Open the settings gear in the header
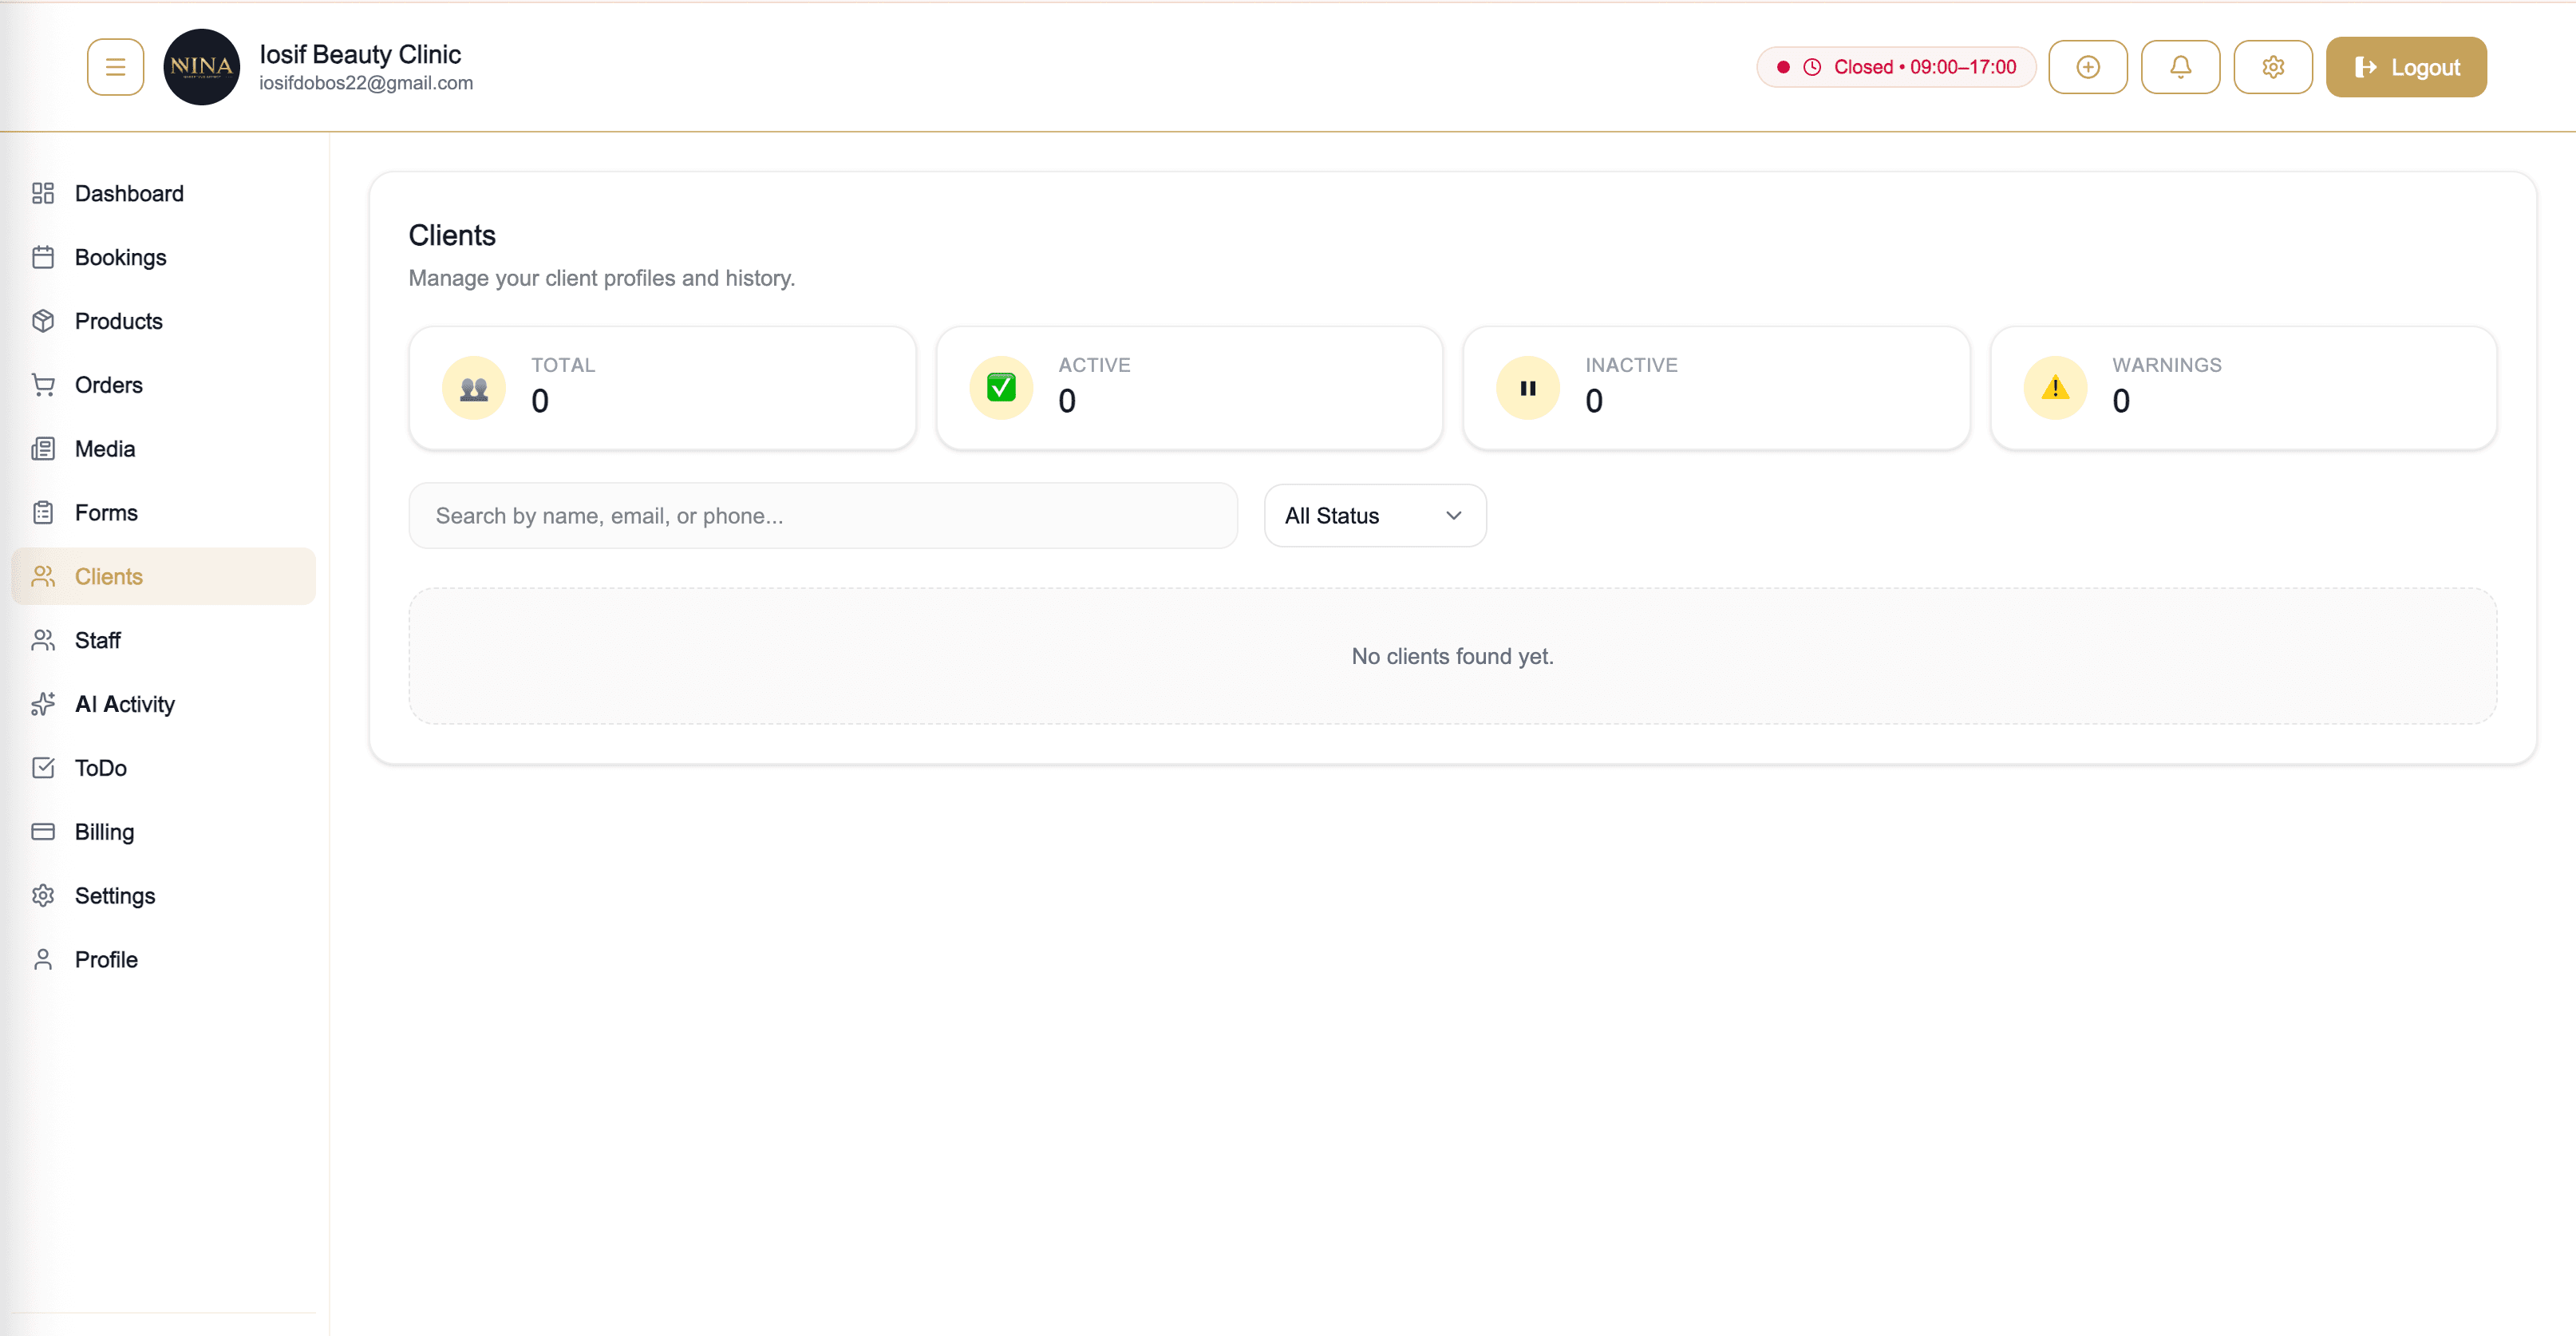The image size is (2576, 1336). (2273, 66)
